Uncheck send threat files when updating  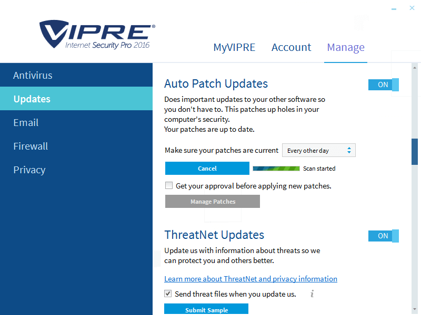pos(168,293)
